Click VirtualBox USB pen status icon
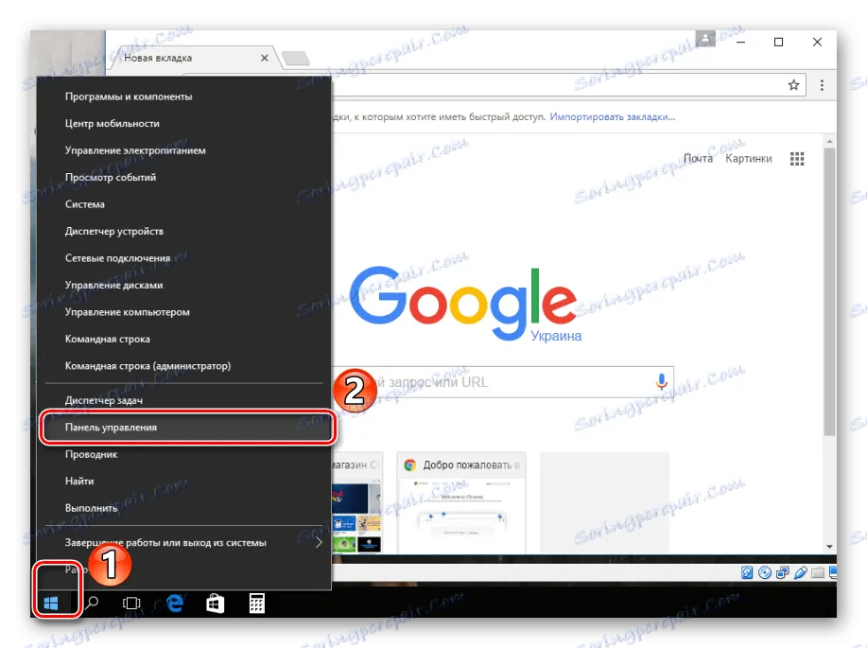Screen dimensions: 867x648 800,572
